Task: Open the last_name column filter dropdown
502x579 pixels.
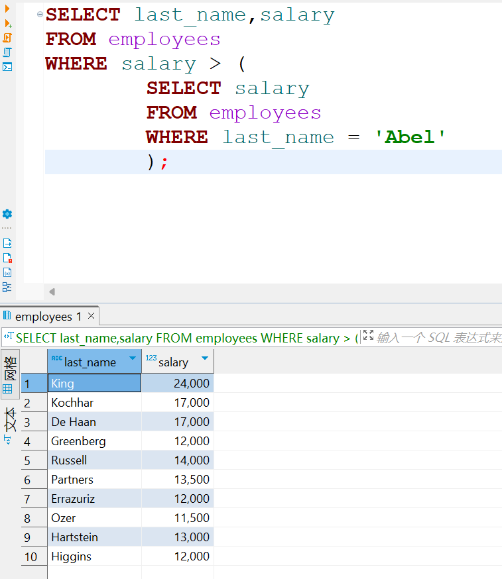Action: (133, 358)
